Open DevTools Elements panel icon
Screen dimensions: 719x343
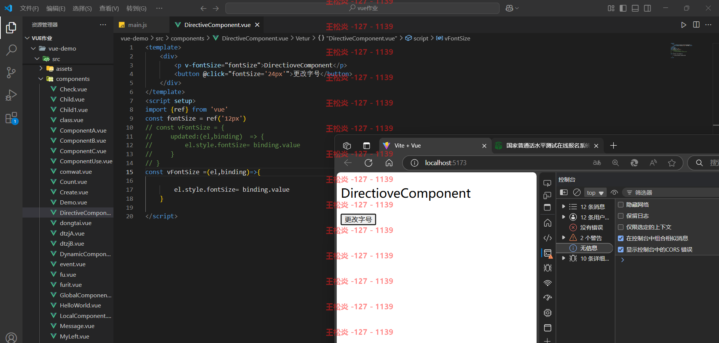pyautogui.click(x=547, y=238)
